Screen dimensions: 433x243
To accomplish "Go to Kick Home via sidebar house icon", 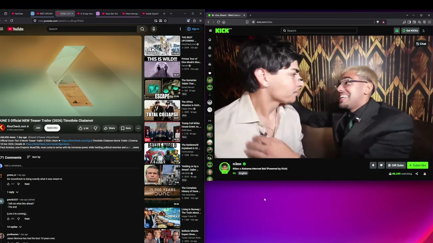I will (210, 40).
